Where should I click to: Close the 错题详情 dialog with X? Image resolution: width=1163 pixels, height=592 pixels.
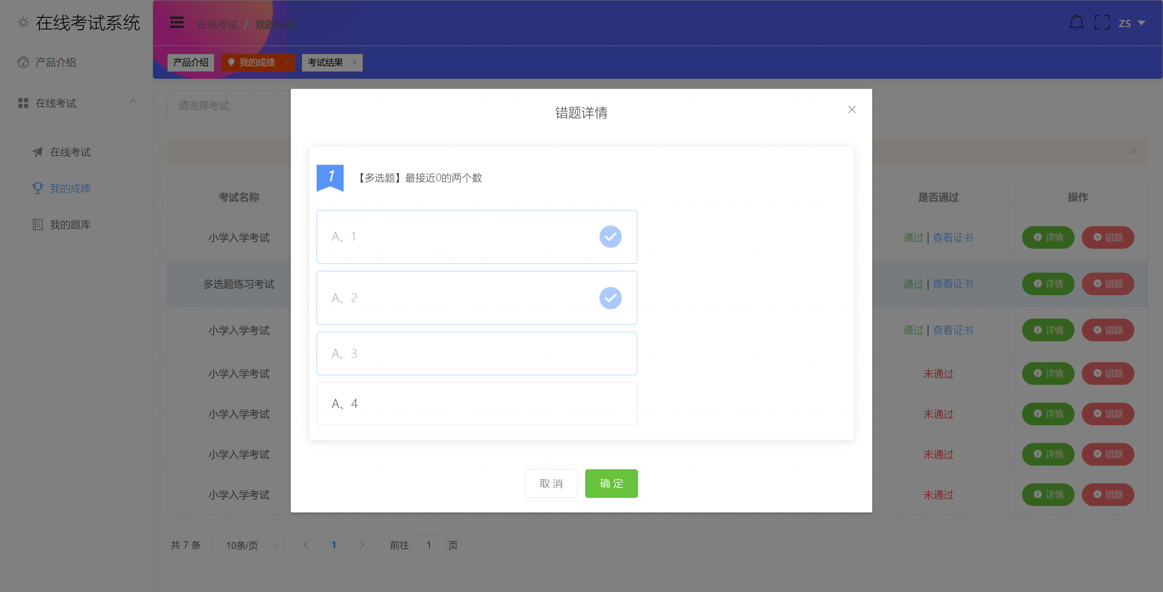tap(852, 110)
